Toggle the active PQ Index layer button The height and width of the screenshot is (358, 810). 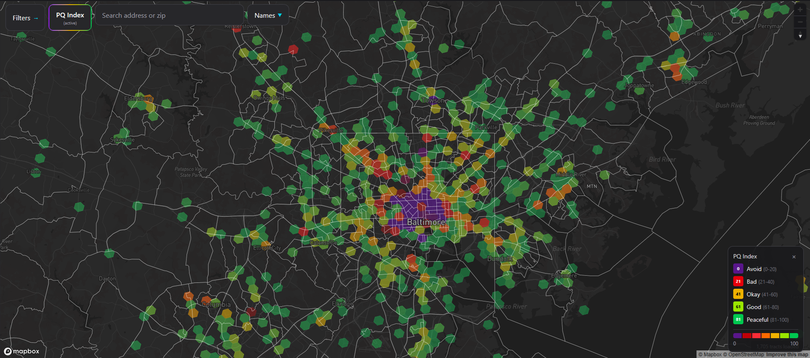pyautogui.click(x=70, y=18)
